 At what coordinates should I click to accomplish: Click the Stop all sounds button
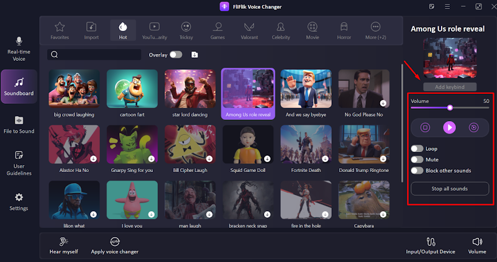tap(450, 189)
